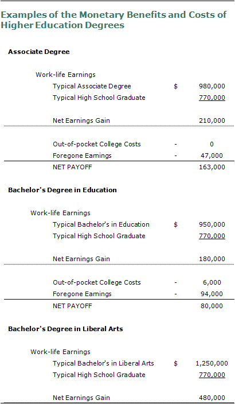Viewport: 235px width, 404px height.
Task: Click the chart title about Monetary Benefits
Action: click(113, 20)
